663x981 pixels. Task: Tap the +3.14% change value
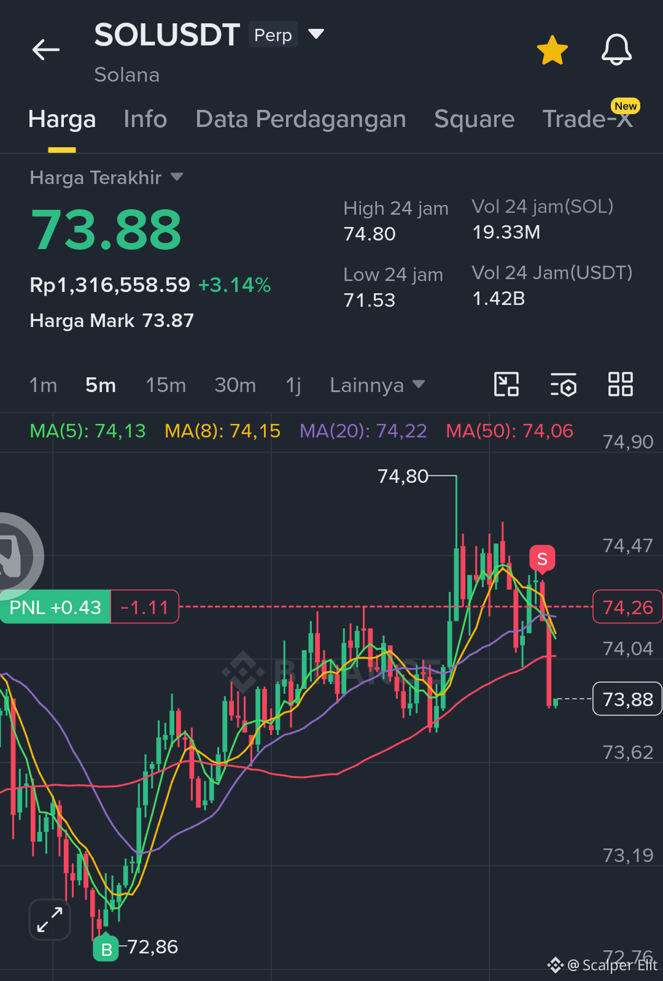235,285
